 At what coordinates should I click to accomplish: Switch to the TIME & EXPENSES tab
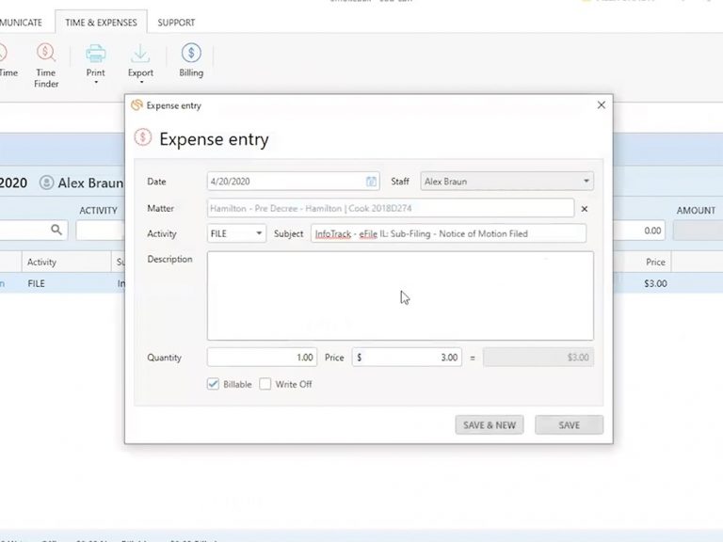coord(101,23)
